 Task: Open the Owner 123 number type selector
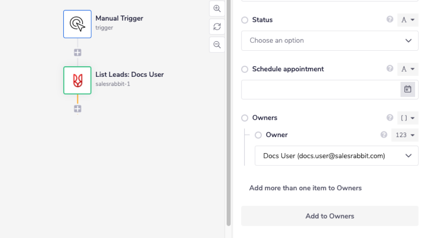coord(404,135)
